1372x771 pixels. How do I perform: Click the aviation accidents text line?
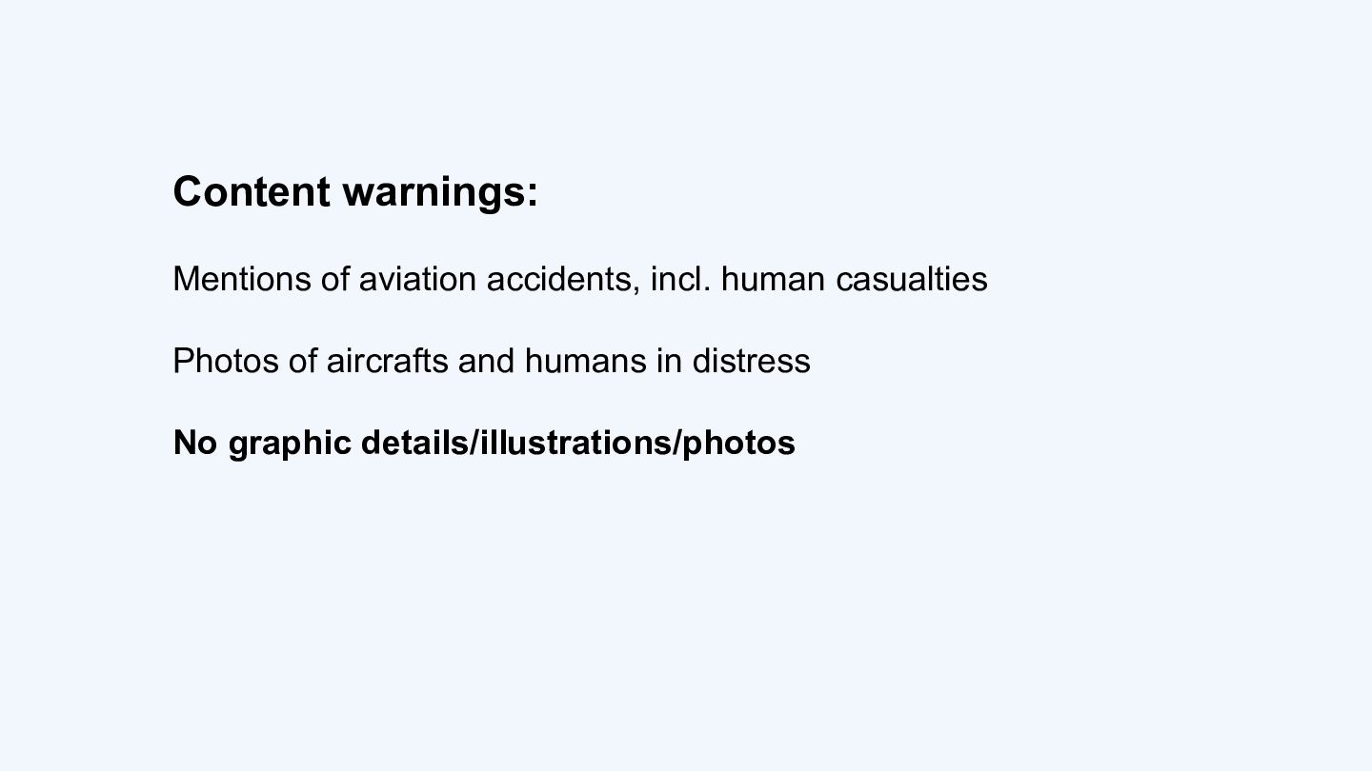pos(579,279)
